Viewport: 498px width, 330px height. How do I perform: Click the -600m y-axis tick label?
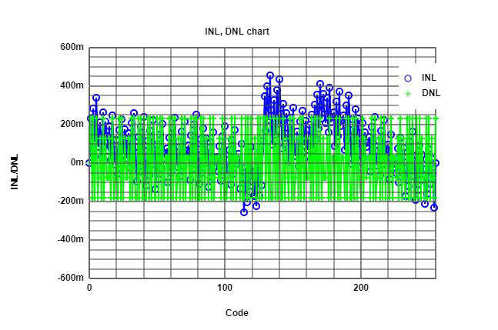coord(70,278)
